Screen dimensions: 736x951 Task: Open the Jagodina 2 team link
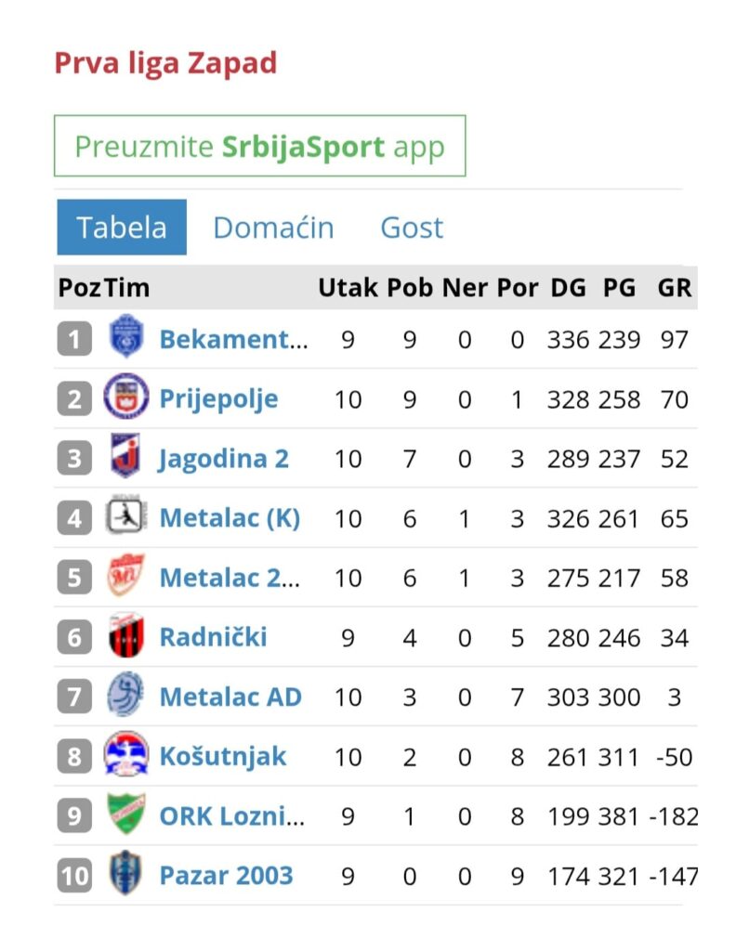[223, 459]
